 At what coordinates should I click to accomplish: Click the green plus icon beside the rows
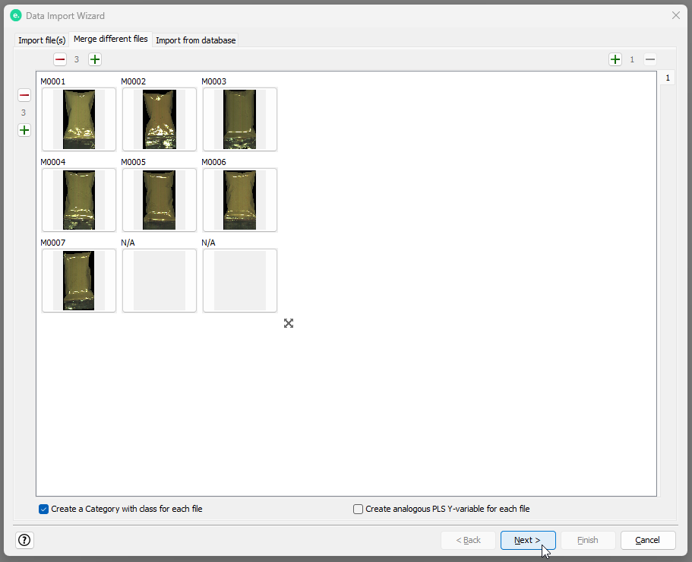click(24, 130)
